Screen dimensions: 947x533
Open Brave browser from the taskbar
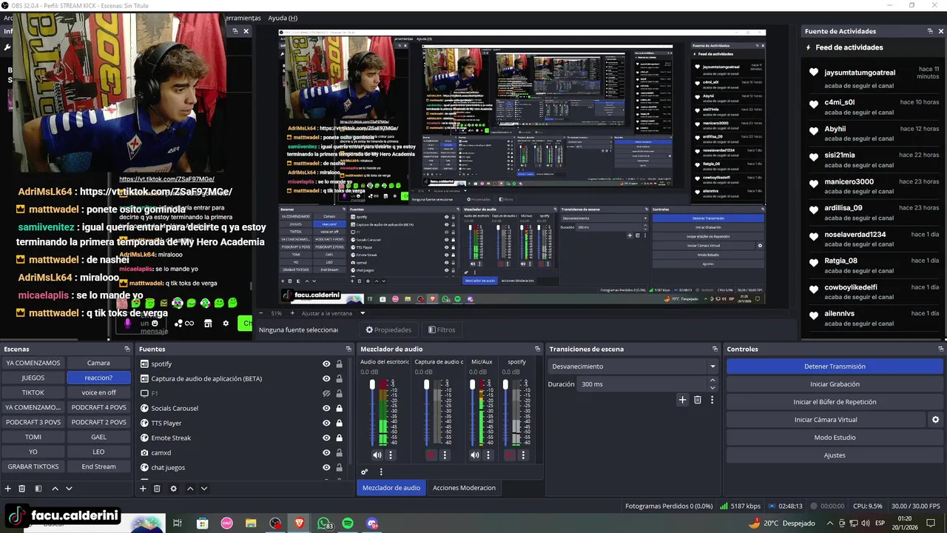coord(299,523)
